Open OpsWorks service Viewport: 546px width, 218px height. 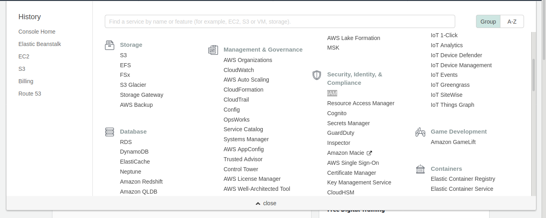point(236,120)
